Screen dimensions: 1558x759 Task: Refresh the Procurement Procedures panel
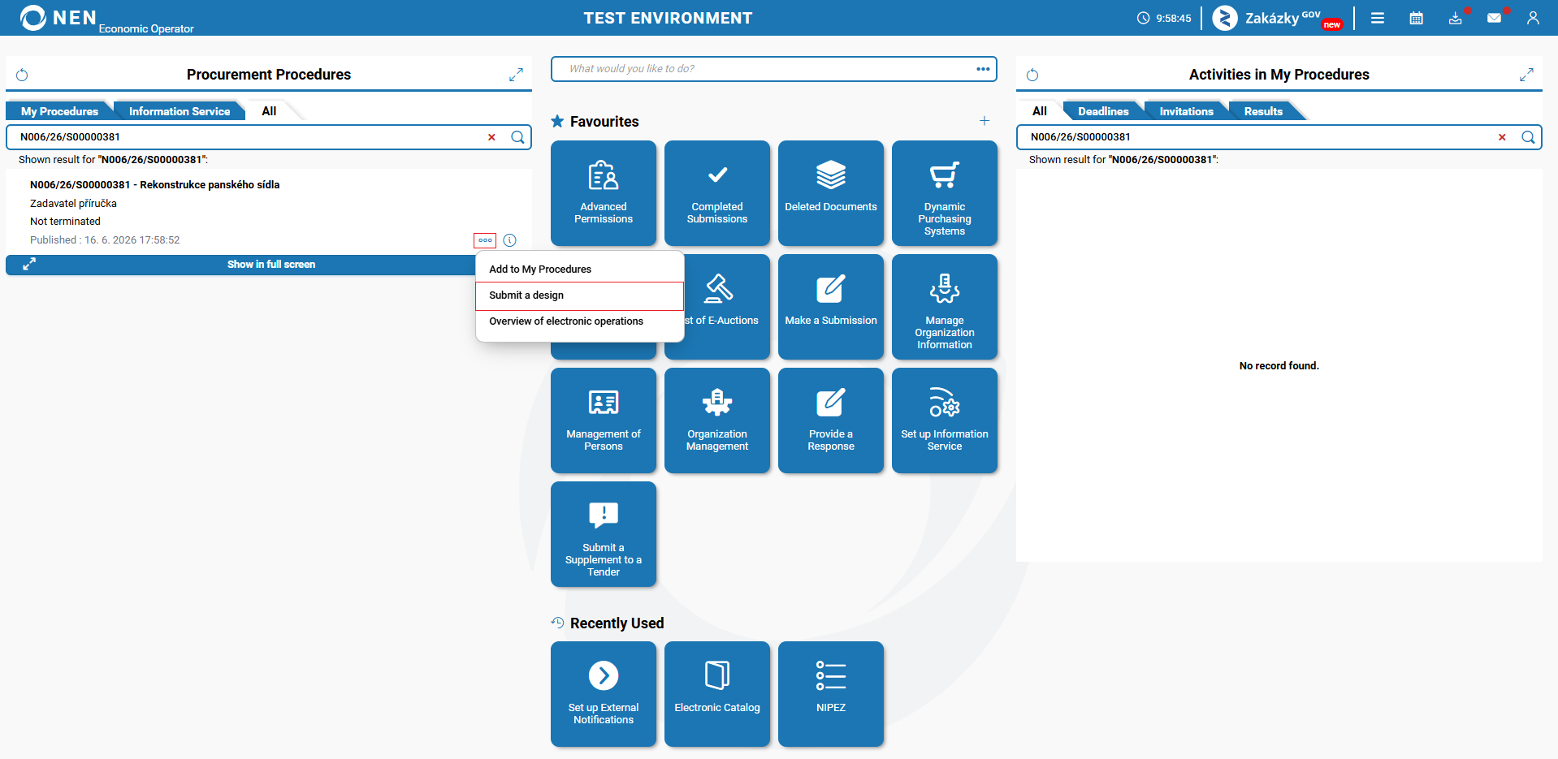pos(22,75)
